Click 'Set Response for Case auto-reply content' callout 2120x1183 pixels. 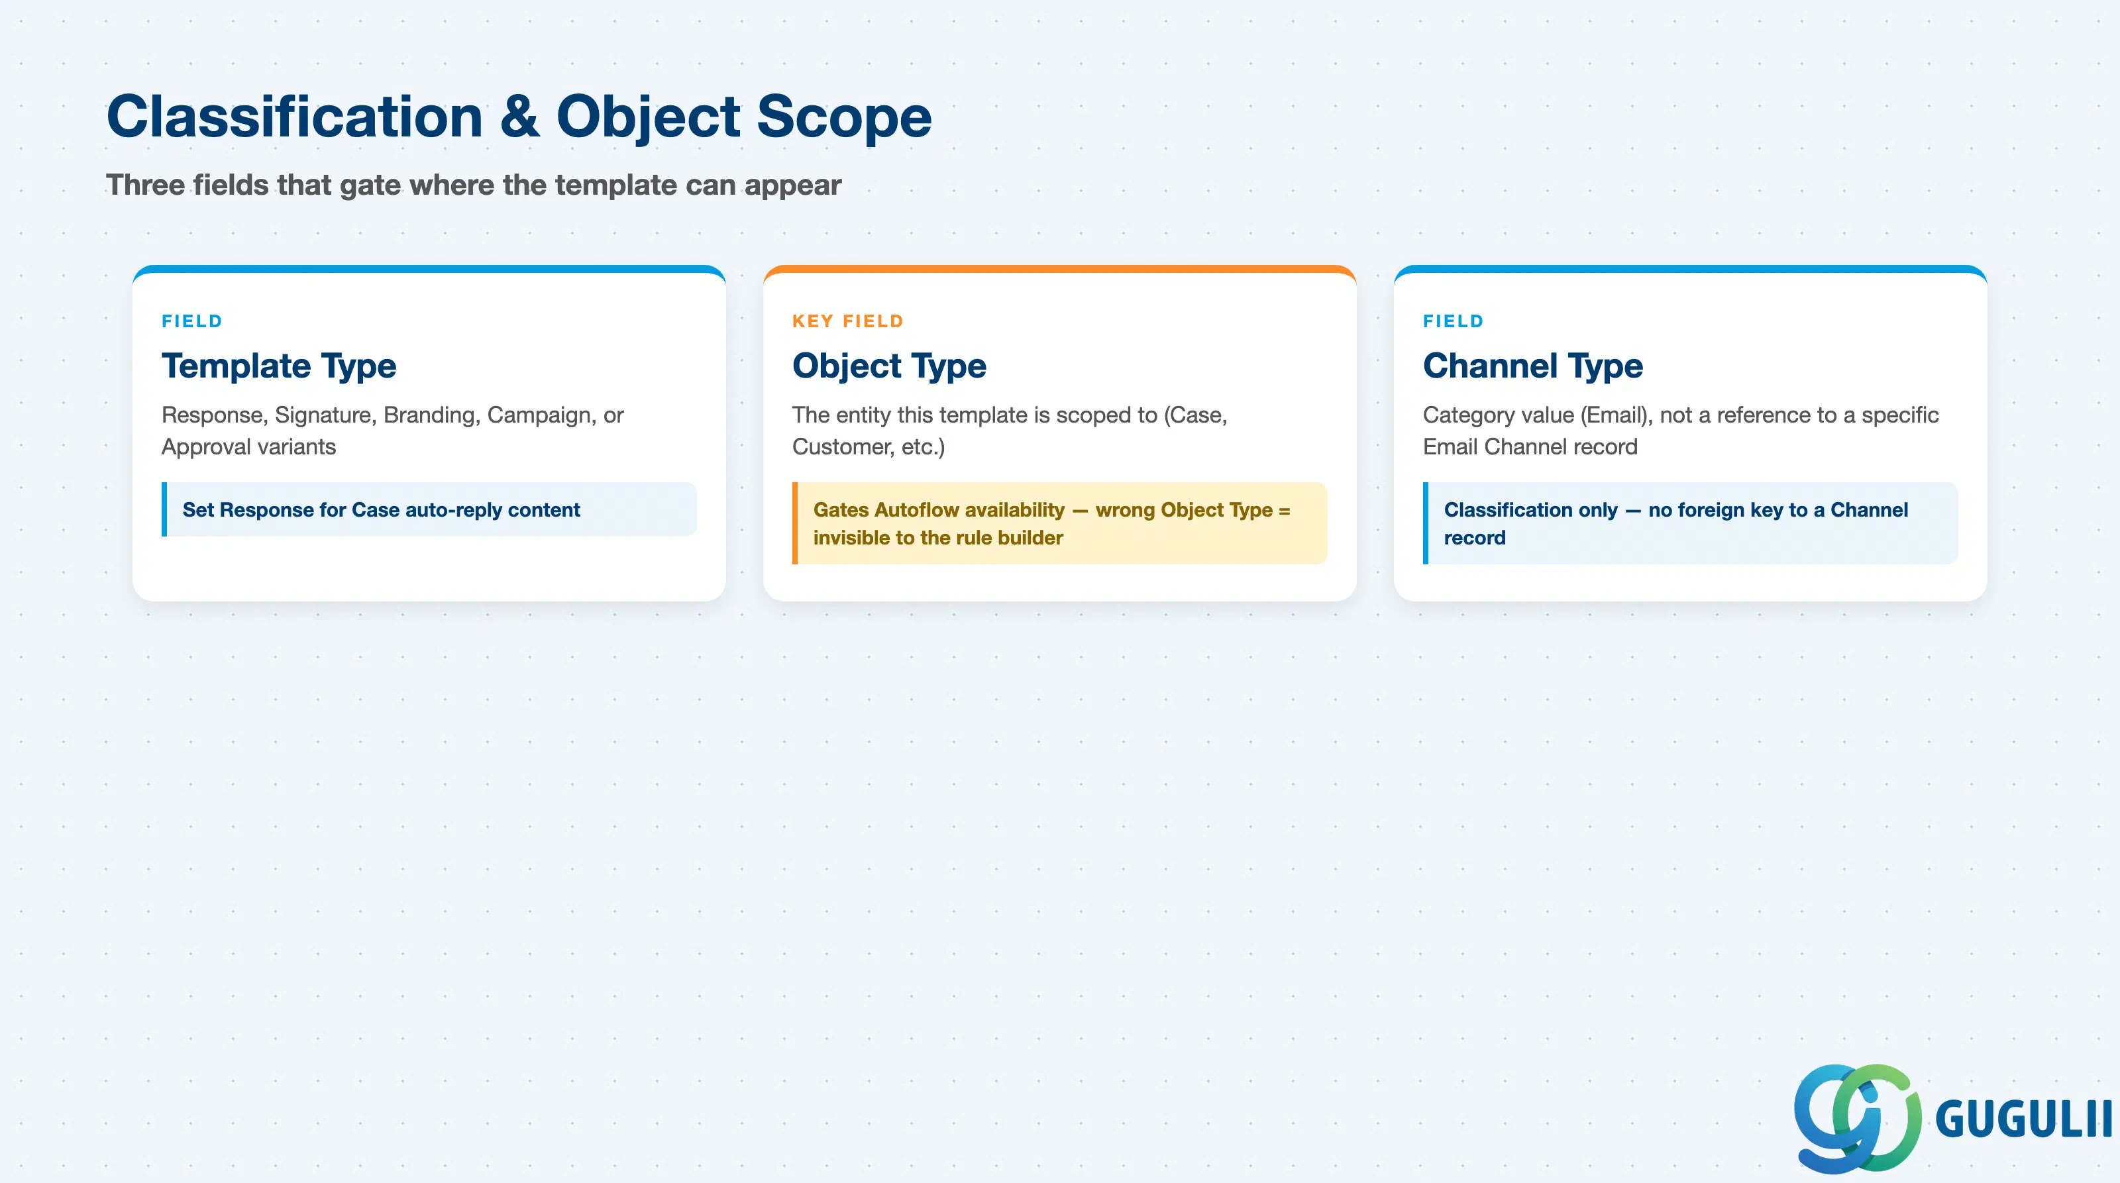pos(429,509)
